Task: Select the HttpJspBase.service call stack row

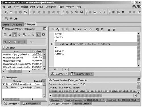Action: point(22,58)
